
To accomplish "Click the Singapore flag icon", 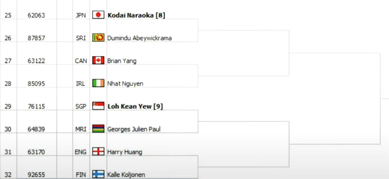I will [98, 106].
